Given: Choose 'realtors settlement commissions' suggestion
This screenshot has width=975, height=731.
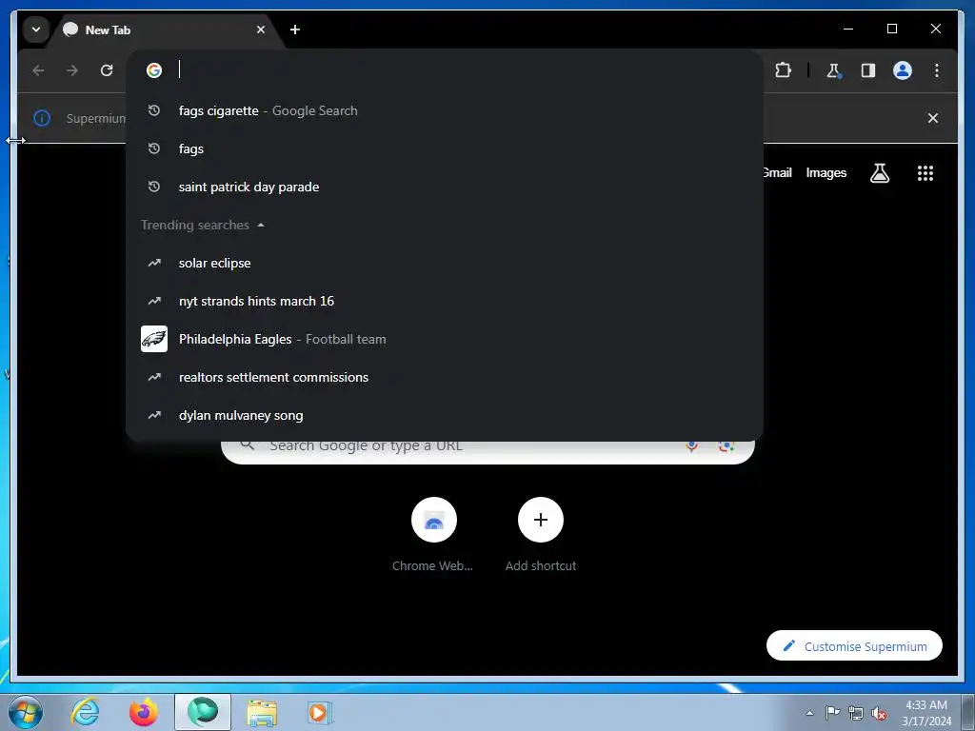Looking at the screenshot, I should tap(445, 377).
